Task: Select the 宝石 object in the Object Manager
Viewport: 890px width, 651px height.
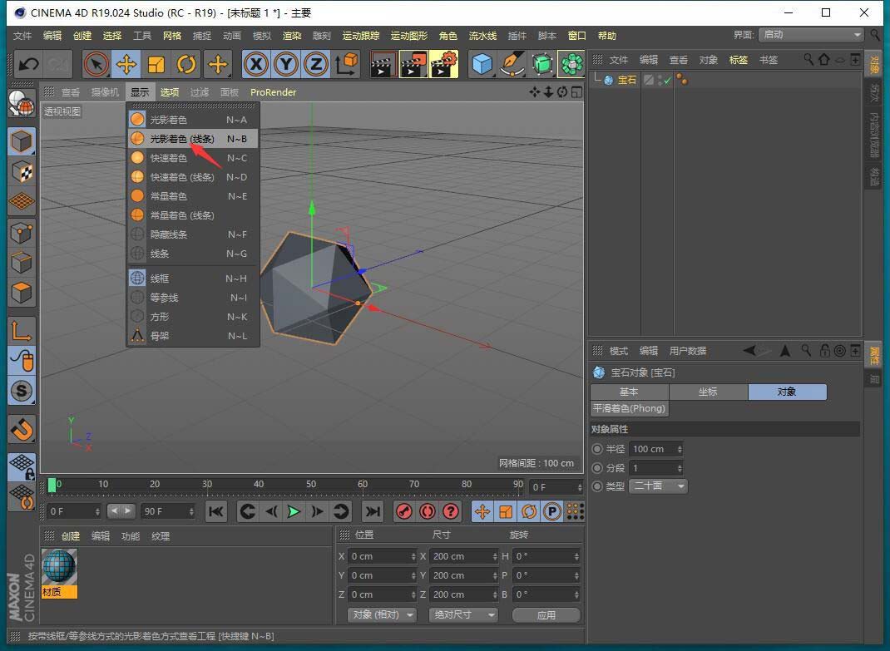Action: tap(626, 81)
